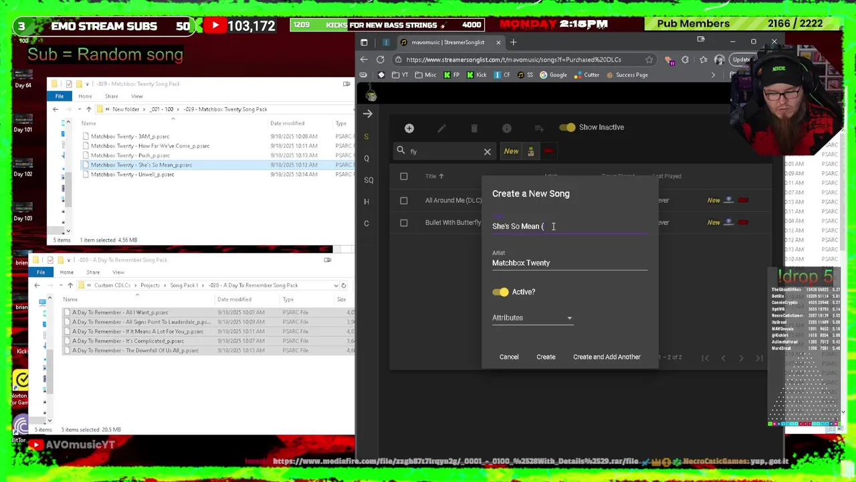Open File menu in Matchbox Twenty explorer
This screenshot has width=856, height=482.
59,96
